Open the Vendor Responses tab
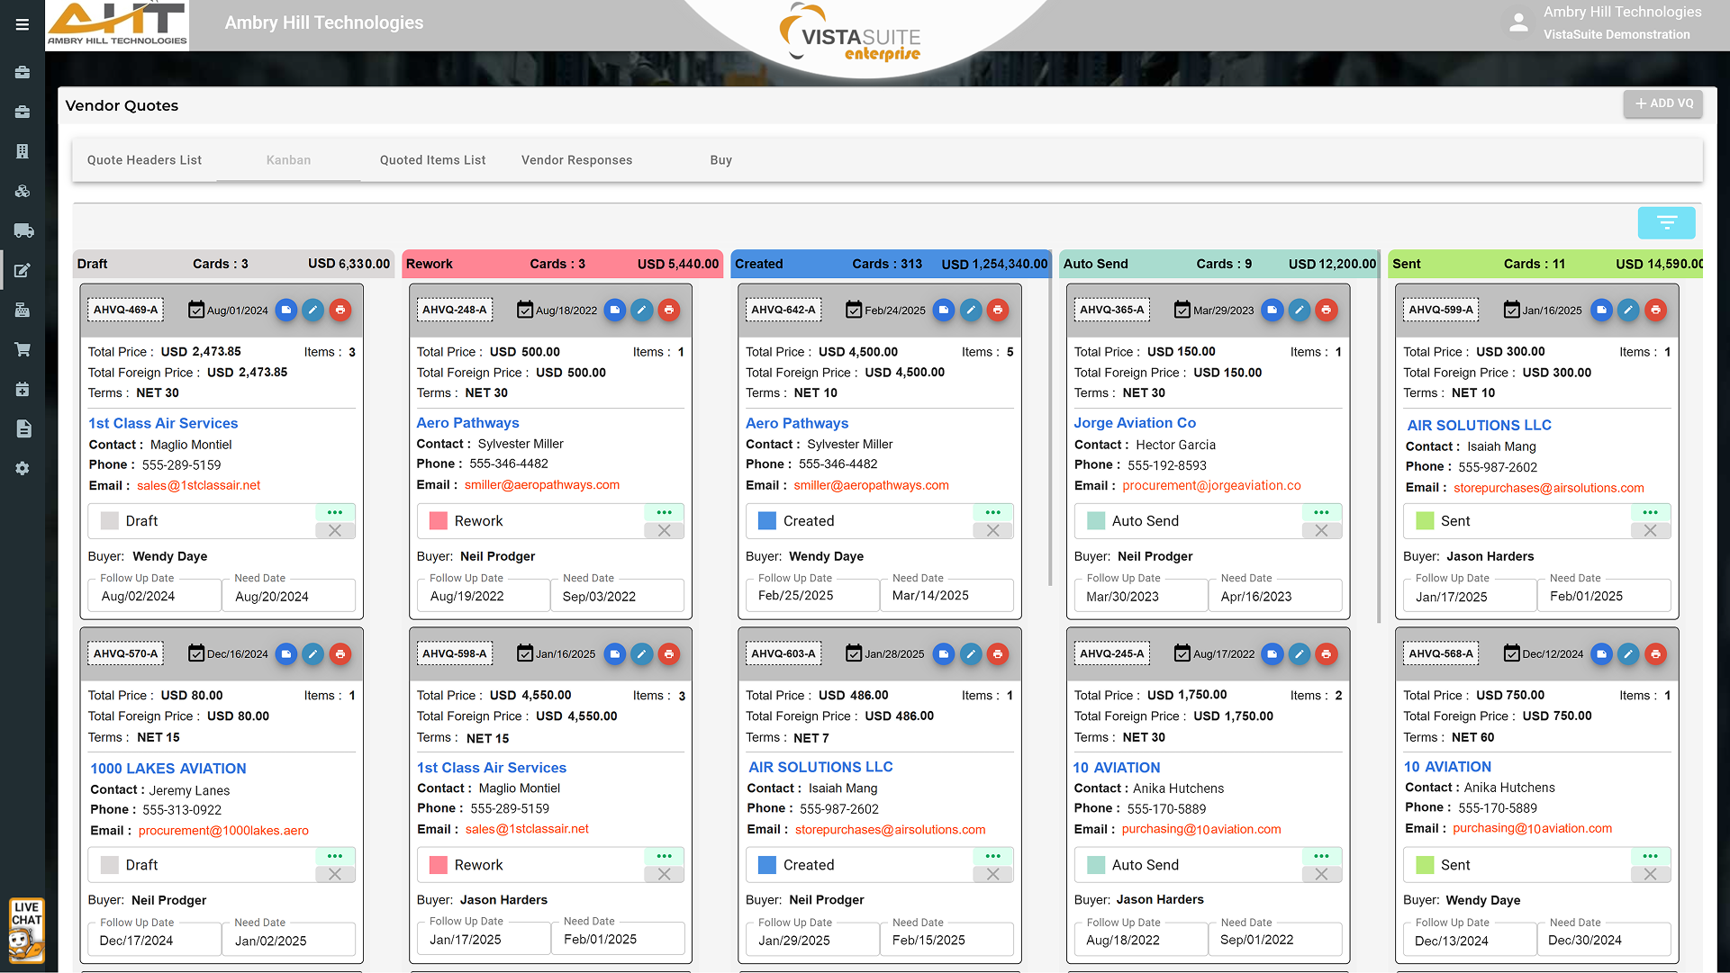1730x973 pixels. click(x=576, y=160)
